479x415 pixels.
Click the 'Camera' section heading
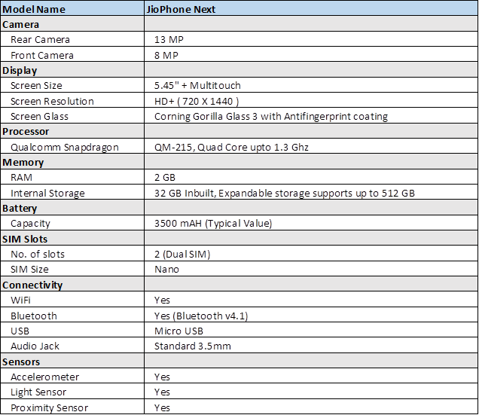72,24
